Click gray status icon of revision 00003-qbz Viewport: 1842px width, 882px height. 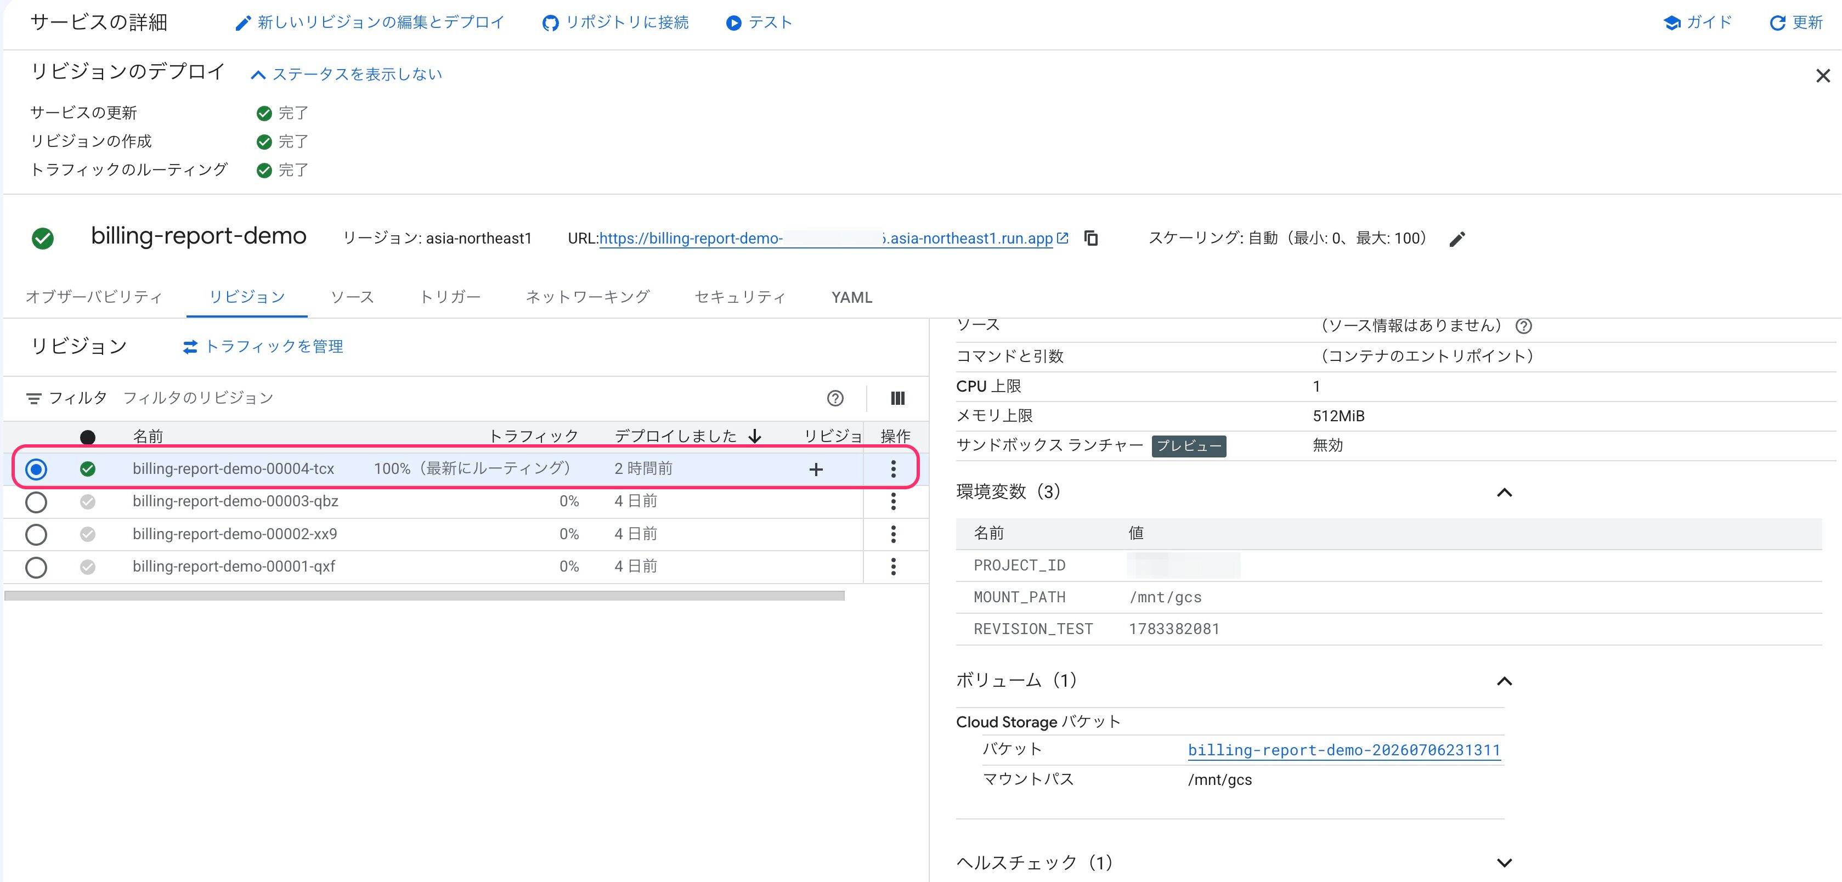[88, 502]
